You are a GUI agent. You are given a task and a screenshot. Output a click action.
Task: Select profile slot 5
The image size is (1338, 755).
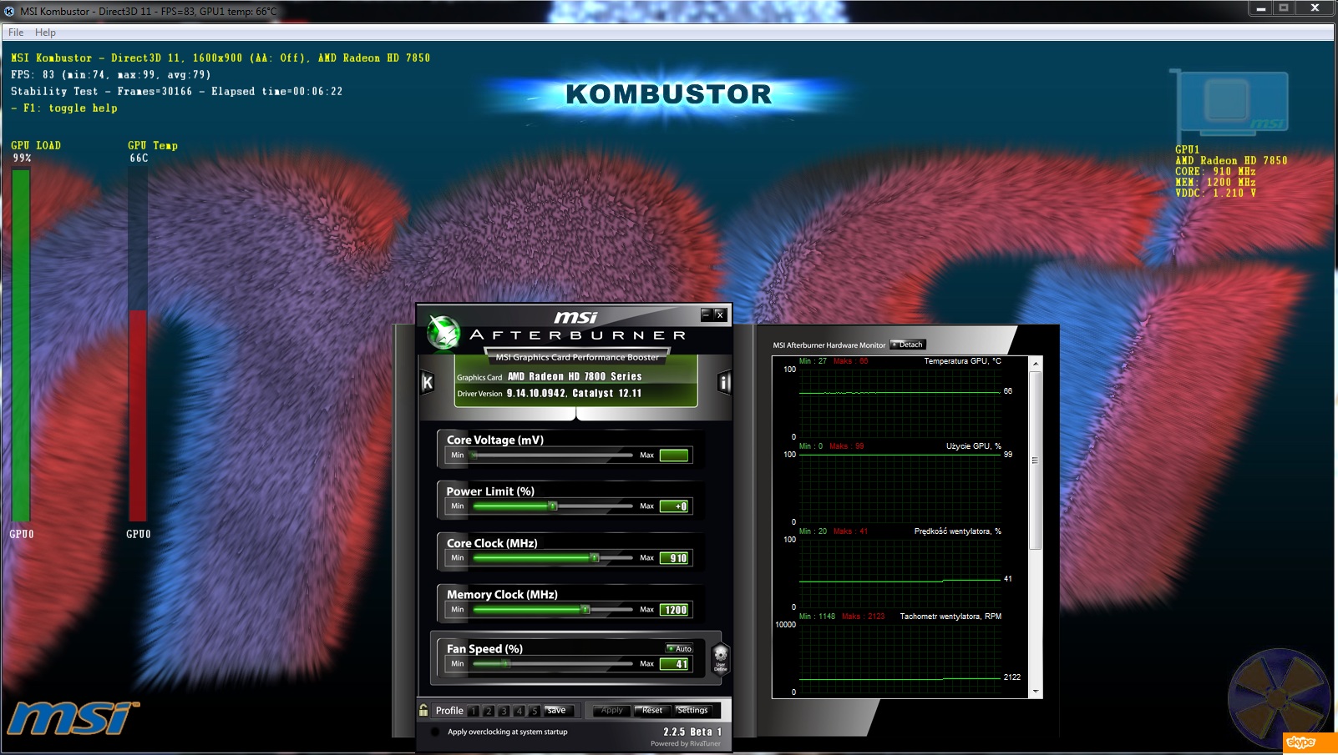click(x=534, y=711)
